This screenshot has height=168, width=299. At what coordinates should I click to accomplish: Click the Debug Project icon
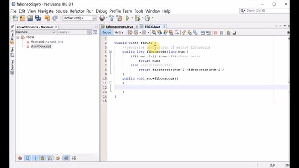pos(137,18)
